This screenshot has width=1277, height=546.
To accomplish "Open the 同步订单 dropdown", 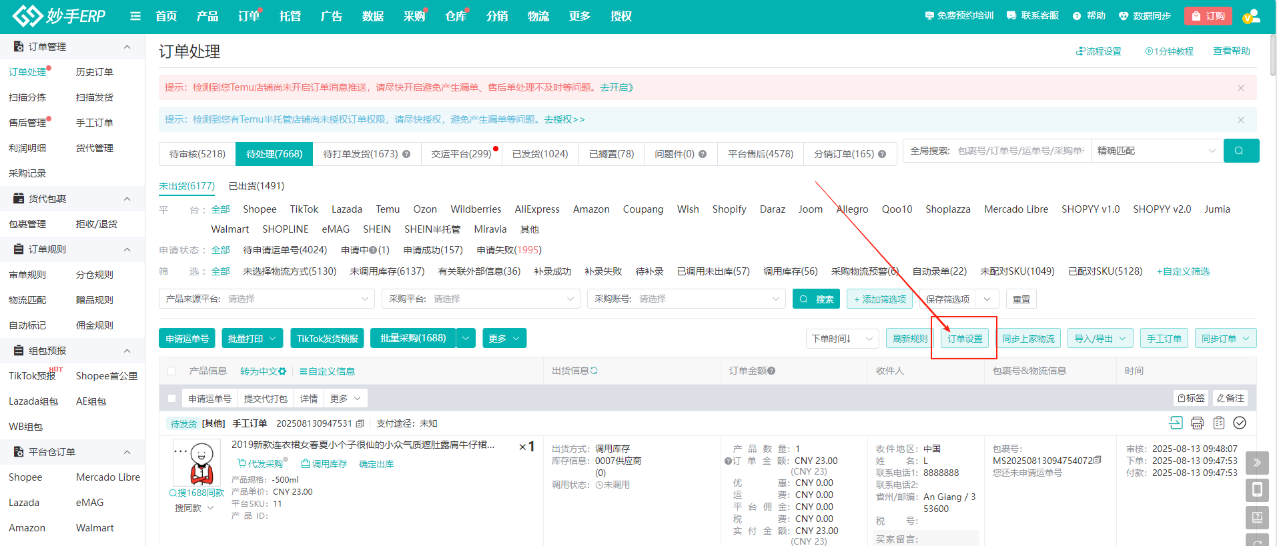I will coord(1226,339).
